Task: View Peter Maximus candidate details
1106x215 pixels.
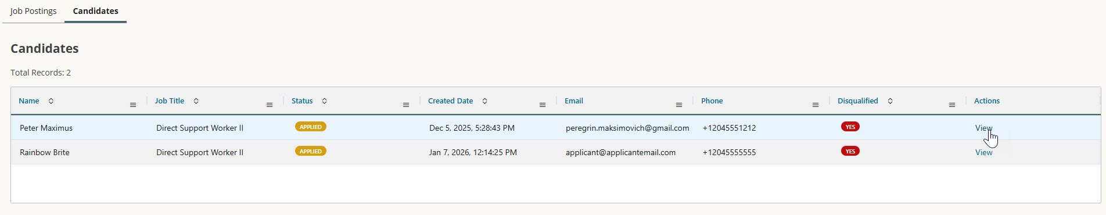Action: 984,128
